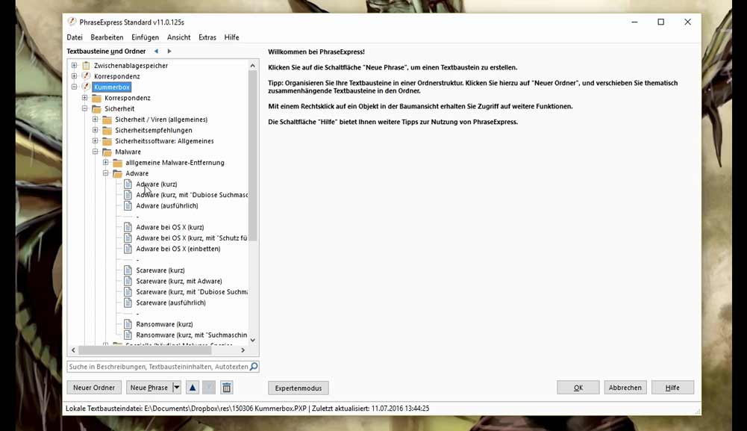Click the document icon of Scareware (kurz)

pyautogui.click(x=128, y=270)
